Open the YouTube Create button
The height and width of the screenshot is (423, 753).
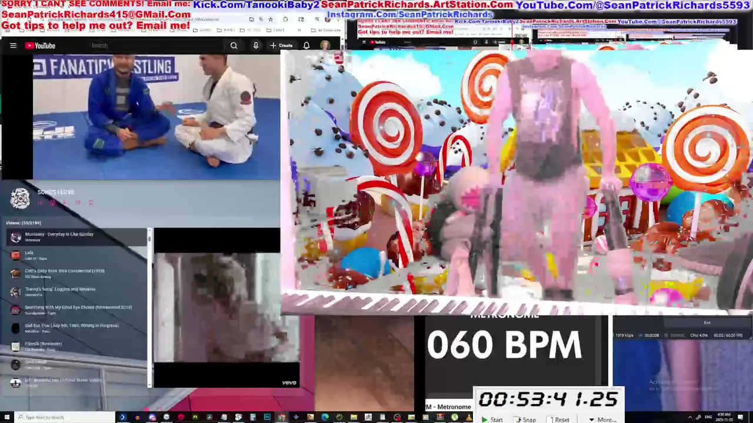tap(281, 45)
